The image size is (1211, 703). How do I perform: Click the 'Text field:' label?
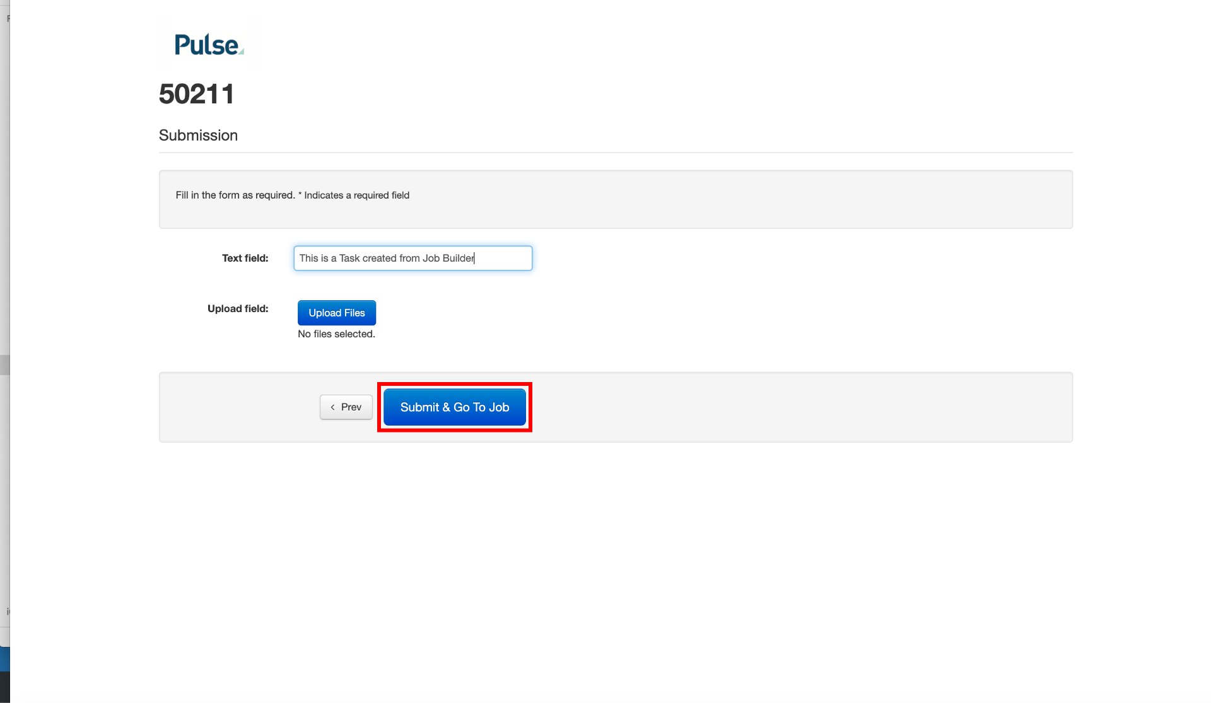coord(245,259)
